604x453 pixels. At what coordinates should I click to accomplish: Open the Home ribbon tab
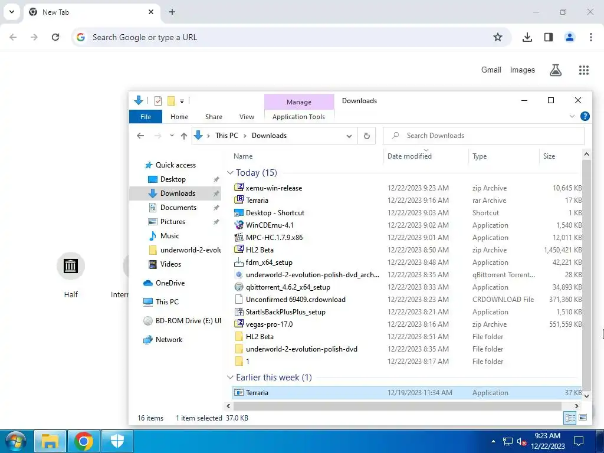point(179,117)
